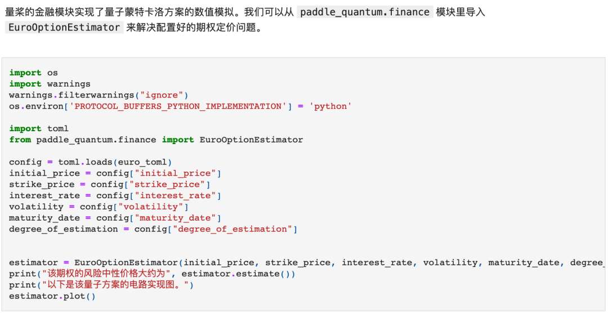Click the 'PROTOCOL_BUFFERS_PYTHON_IMPLEMENTATION' string
The image size is (608, 313).
(x=177, y=106)
